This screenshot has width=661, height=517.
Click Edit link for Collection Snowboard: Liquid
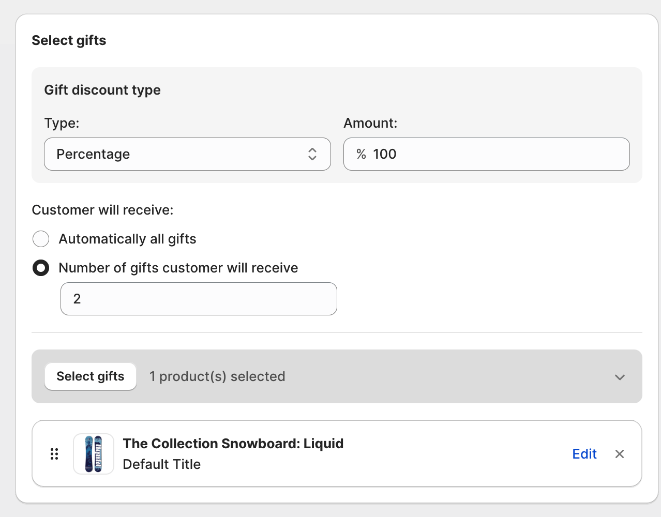pyautogui.click(x=584, y=454)
